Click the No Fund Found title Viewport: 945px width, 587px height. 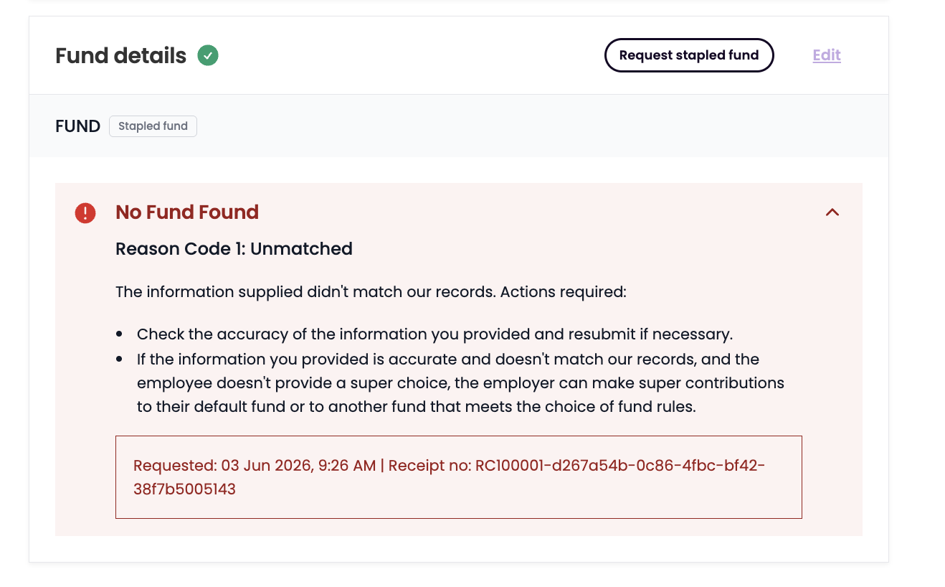click(x=187, y=212)
